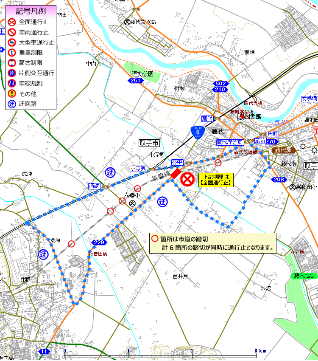Click the note about 6 箇所の踏切 closures
This screenshot has width=318, height=361.
coord(212,243)
